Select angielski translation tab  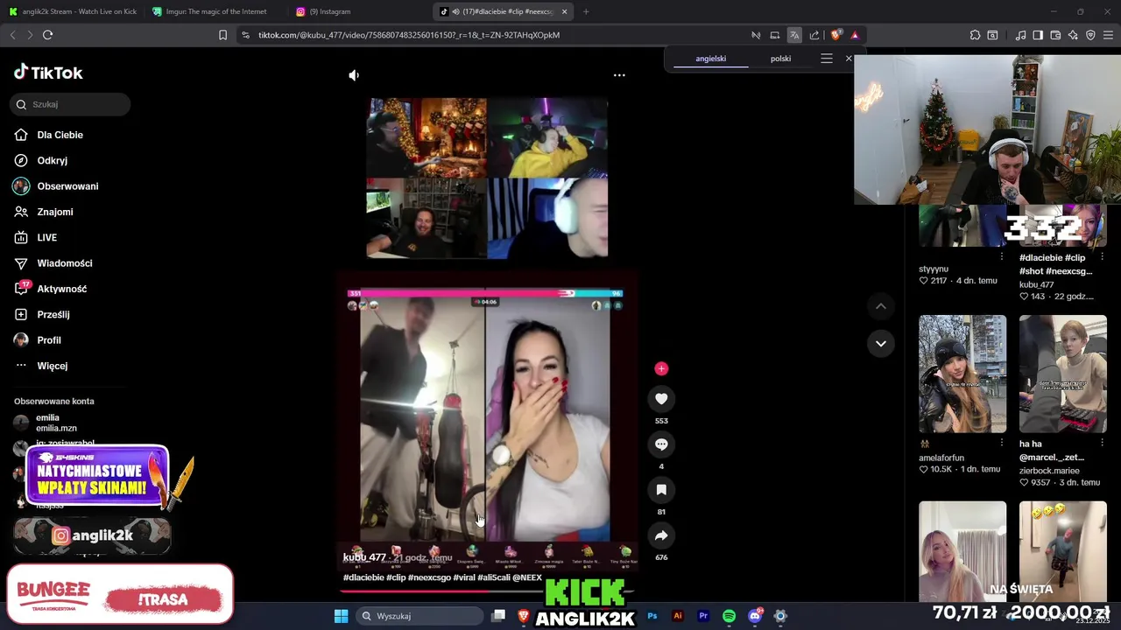tap(710, 59)
